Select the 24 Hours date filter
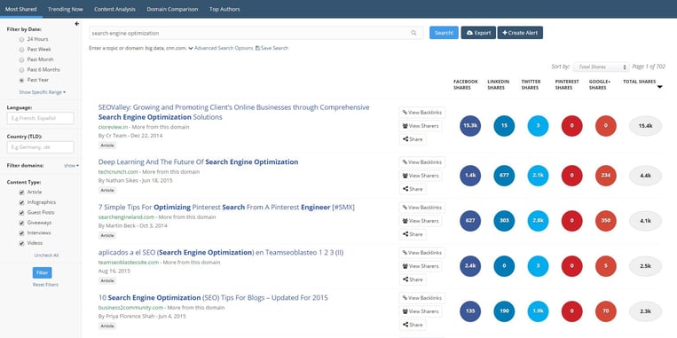Screen dimensions: 677x338 pyautogui.click(x=21, y=39)
